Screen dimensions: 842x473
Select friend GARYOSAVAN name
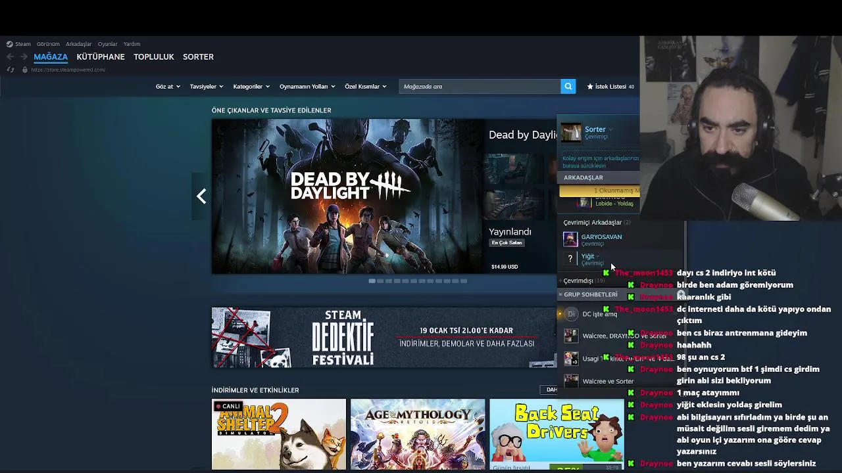[601, 236]
